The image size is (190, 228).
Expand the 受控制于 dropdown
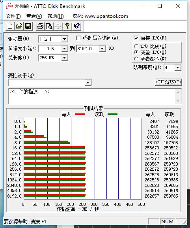pyautogui.click(x=88, y=83)
